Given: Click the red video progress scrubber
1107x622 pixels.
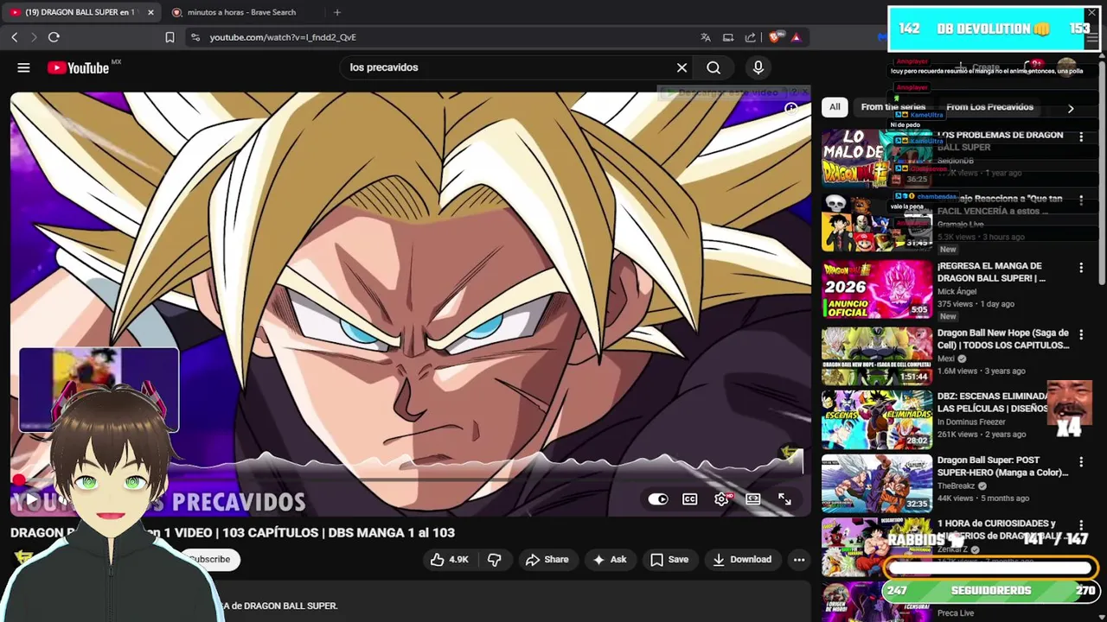Looking at the screenshot, I should (x=18, y=479).
